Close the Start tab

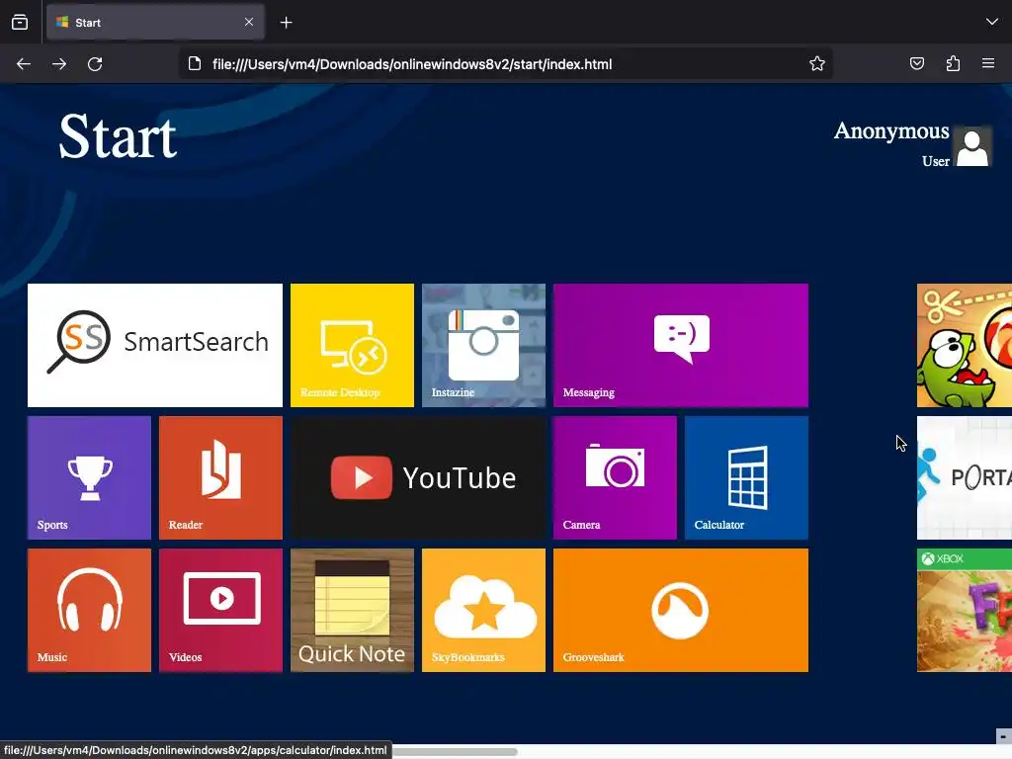pos(249,22)
